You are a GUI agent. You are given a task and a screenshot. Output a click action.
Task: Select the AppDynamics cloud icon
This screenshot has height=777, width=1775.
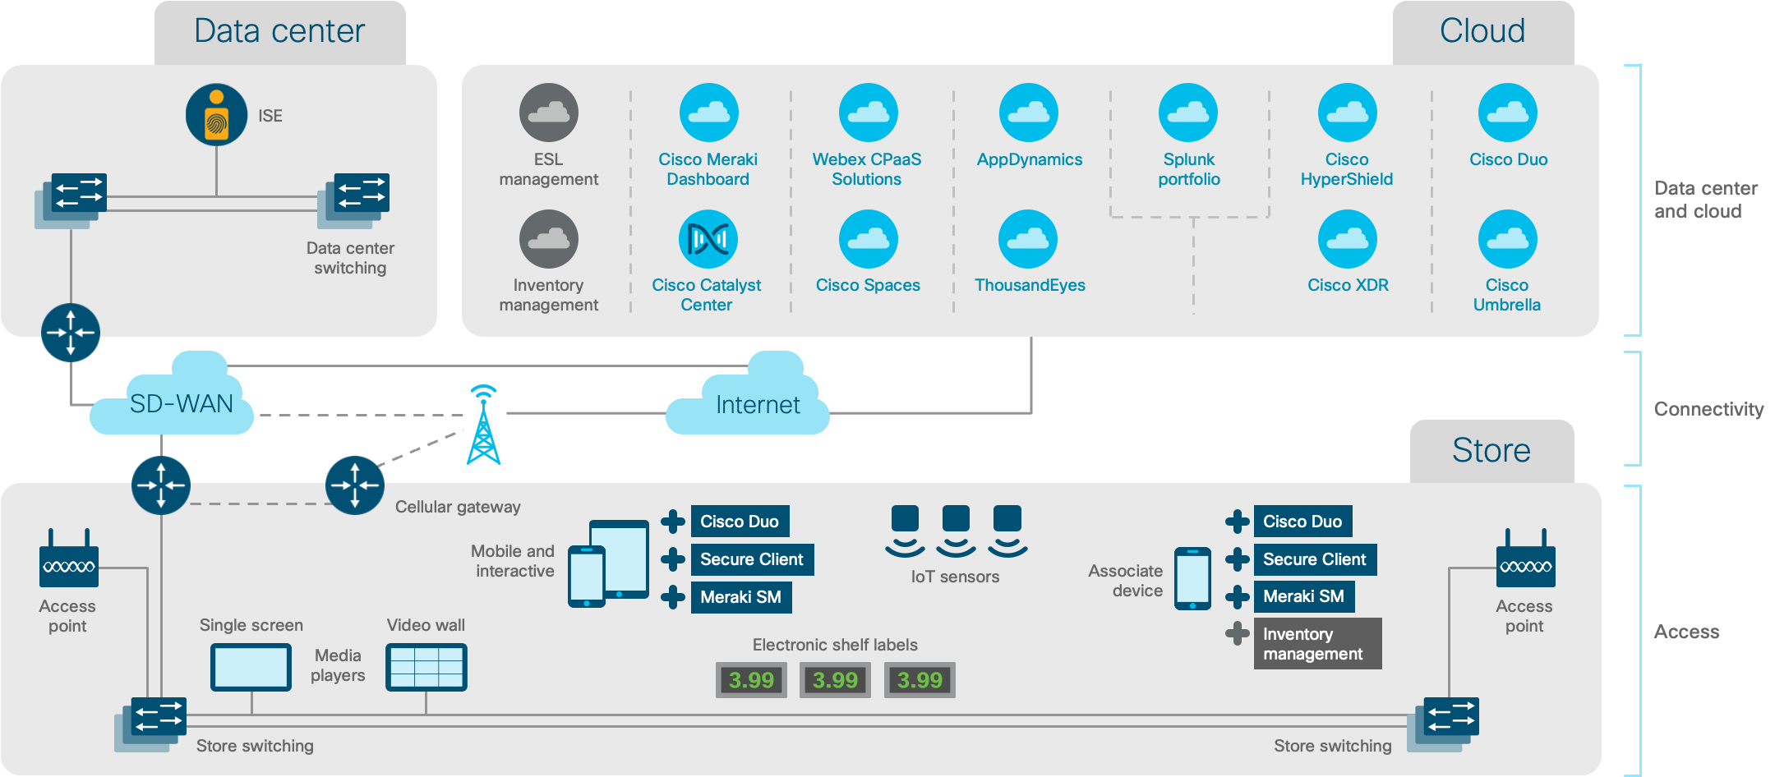[x=1029, y=113]
